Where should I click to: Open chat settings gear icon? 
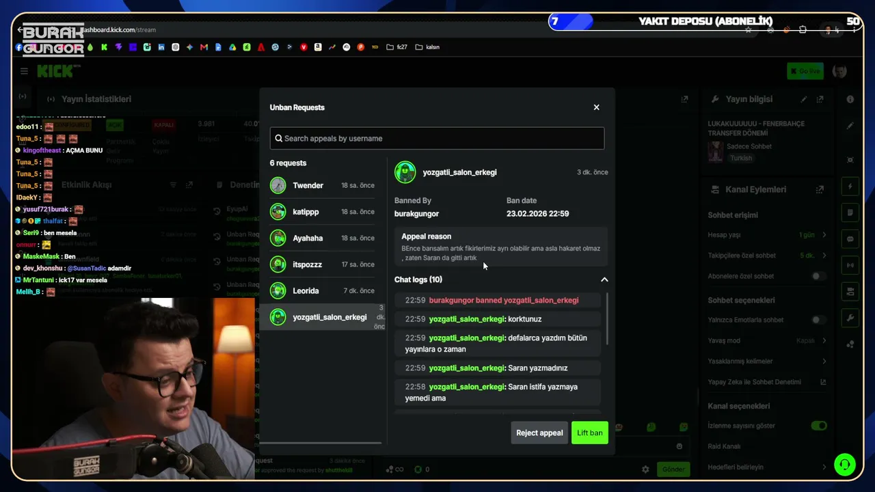point(645,469)
